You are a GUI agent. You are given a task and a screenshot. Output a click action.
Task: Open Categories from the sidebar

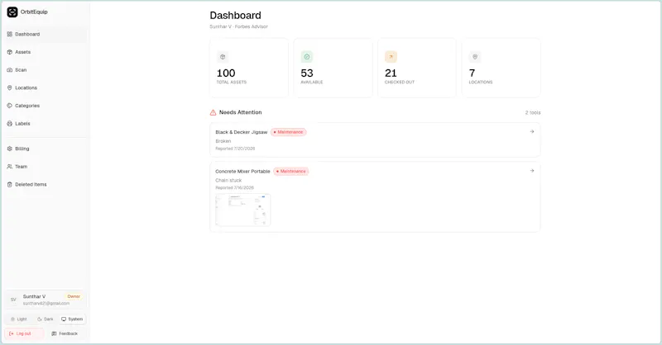46,106
